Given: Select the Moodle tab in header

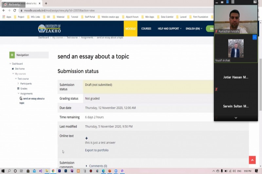Looking at the screenshot, I should tap(130, 29).
